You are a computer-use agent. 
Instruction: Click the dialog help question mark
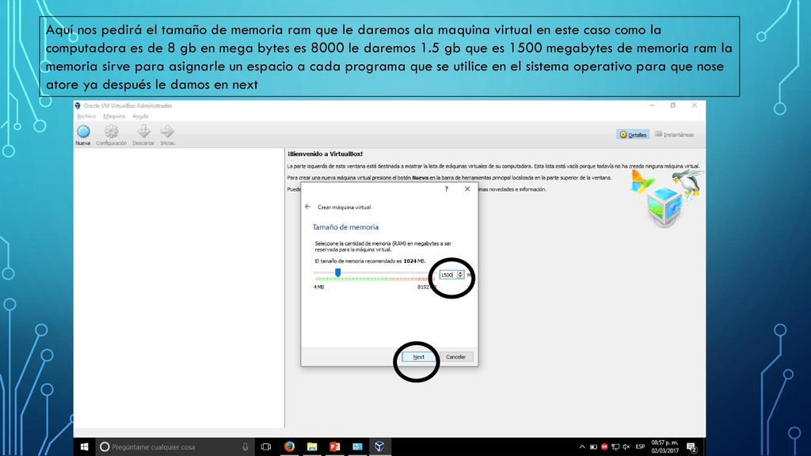click(447, 189)
